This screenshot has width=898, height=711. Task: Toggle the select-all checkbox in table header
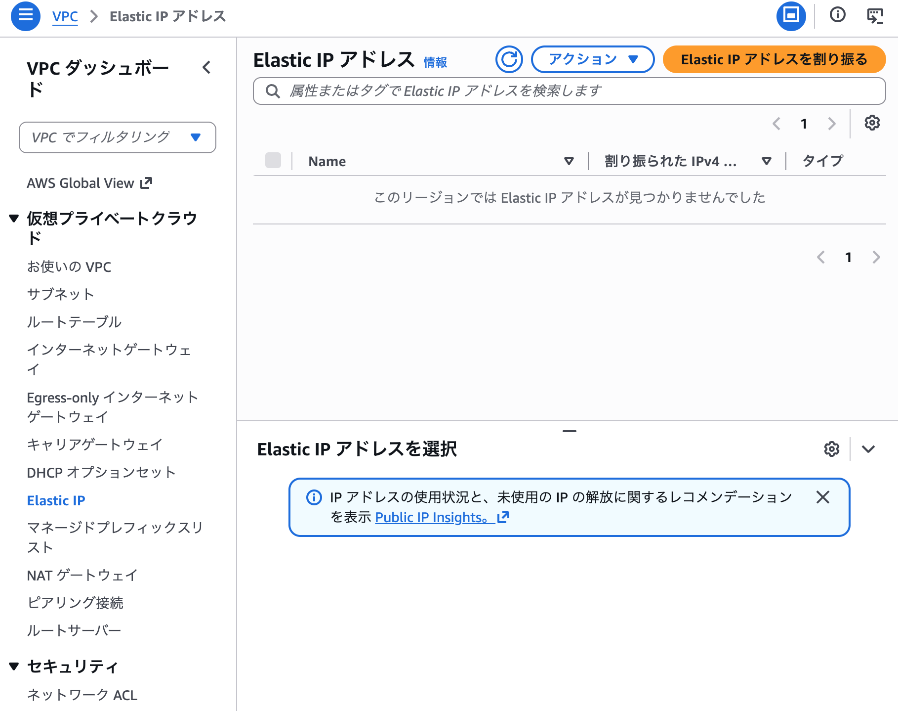(273, 160)
